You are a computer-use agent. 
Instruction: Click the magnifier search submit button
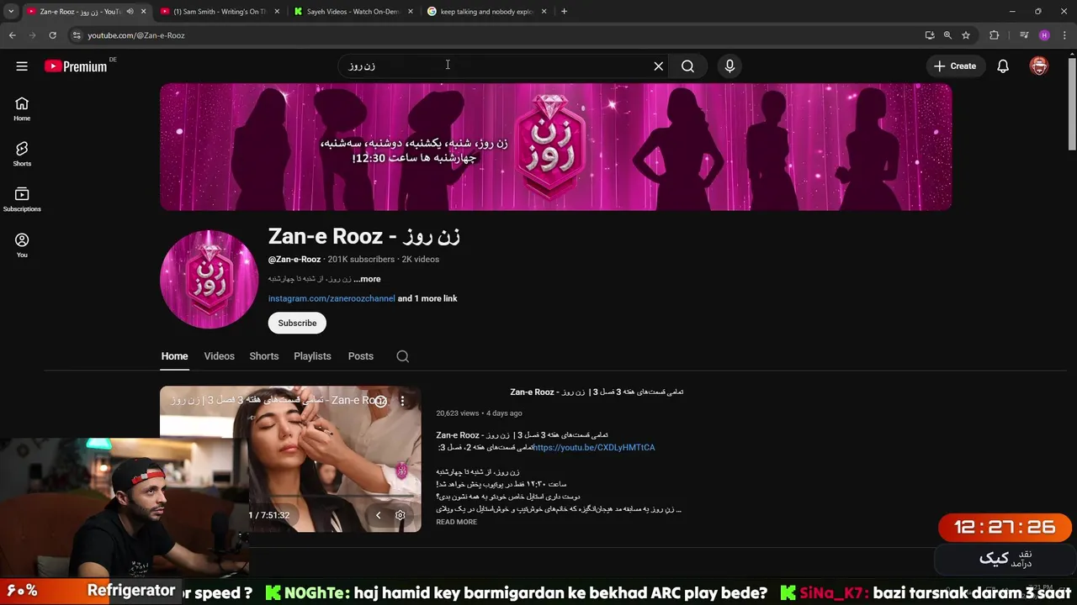pos(687,66)
